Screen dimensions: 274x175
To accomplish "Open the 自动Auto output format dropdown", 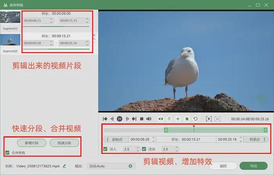I will [110, 166].
